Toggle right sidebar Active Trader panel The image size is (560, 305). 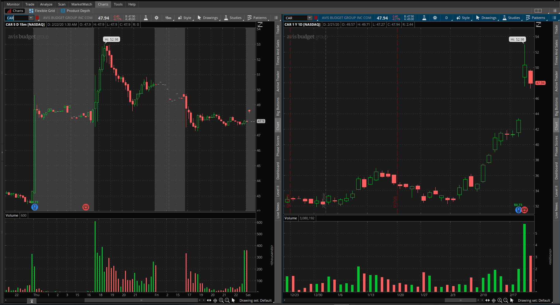pyautogui.click(x=556, y=81)
